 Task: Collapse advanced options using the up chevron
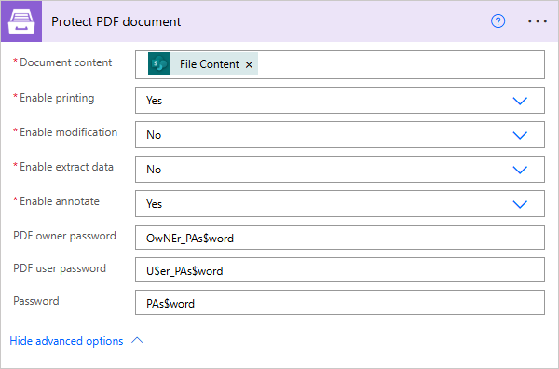(137, 340)
